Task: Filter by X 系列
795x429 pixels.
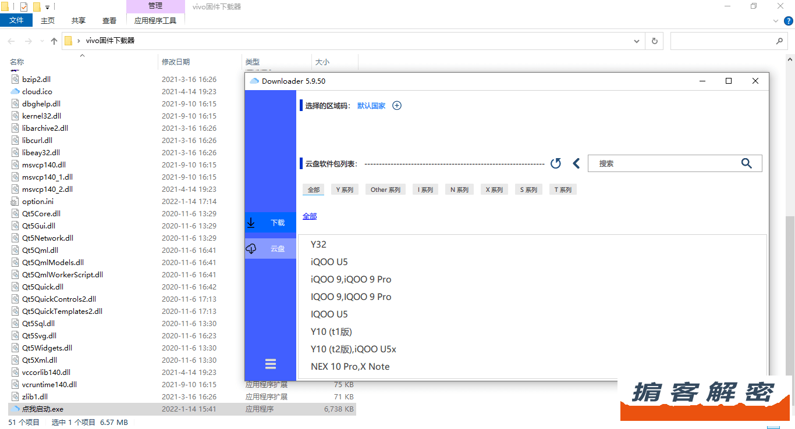Action: (494, 190)
